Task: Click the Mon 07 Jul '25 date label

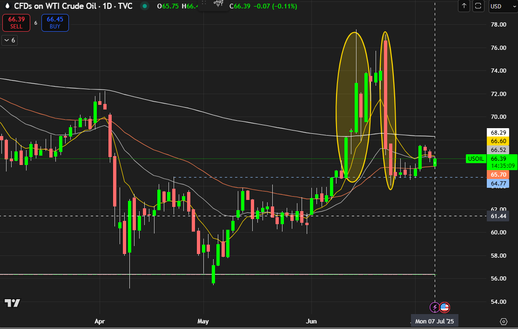Action: coord(434,322)
